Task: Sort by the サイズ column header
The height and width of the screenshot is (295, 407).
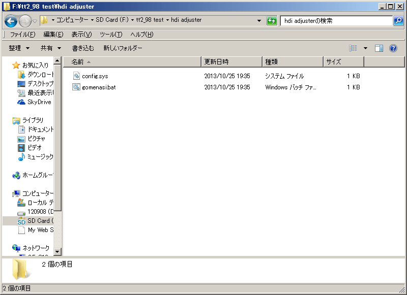Action: 344,62
